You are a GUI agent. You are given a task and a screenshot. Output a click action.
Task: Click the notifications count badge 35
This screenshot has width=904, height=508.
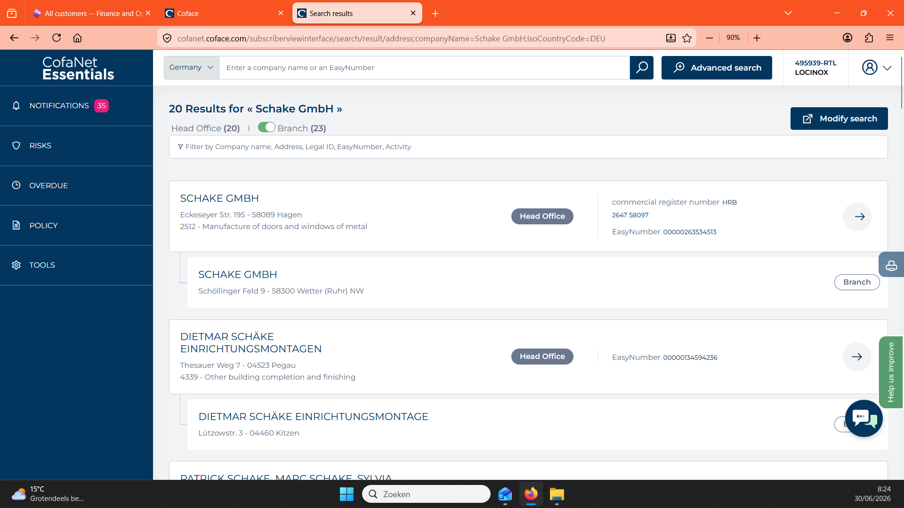pos(101,106)
